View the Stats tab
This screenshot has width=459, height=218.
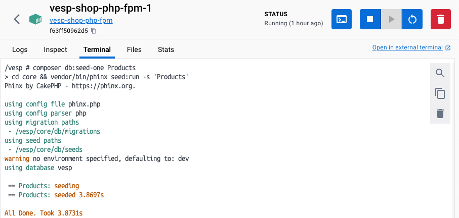tap(166, 49)
